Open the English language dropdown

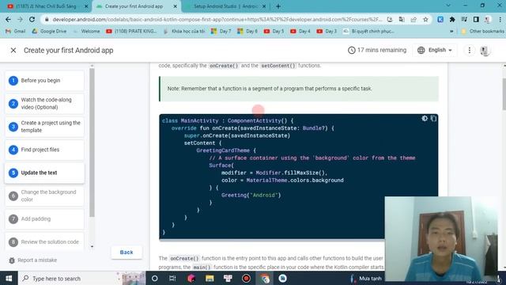pyautogui.click(x=435, y=50)
